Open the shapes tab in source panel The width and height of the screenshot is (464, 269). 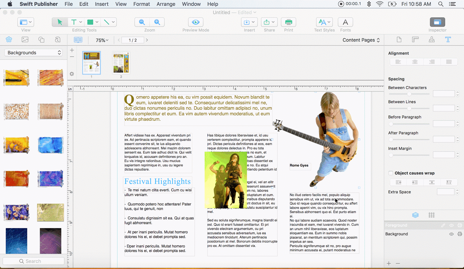41,39
